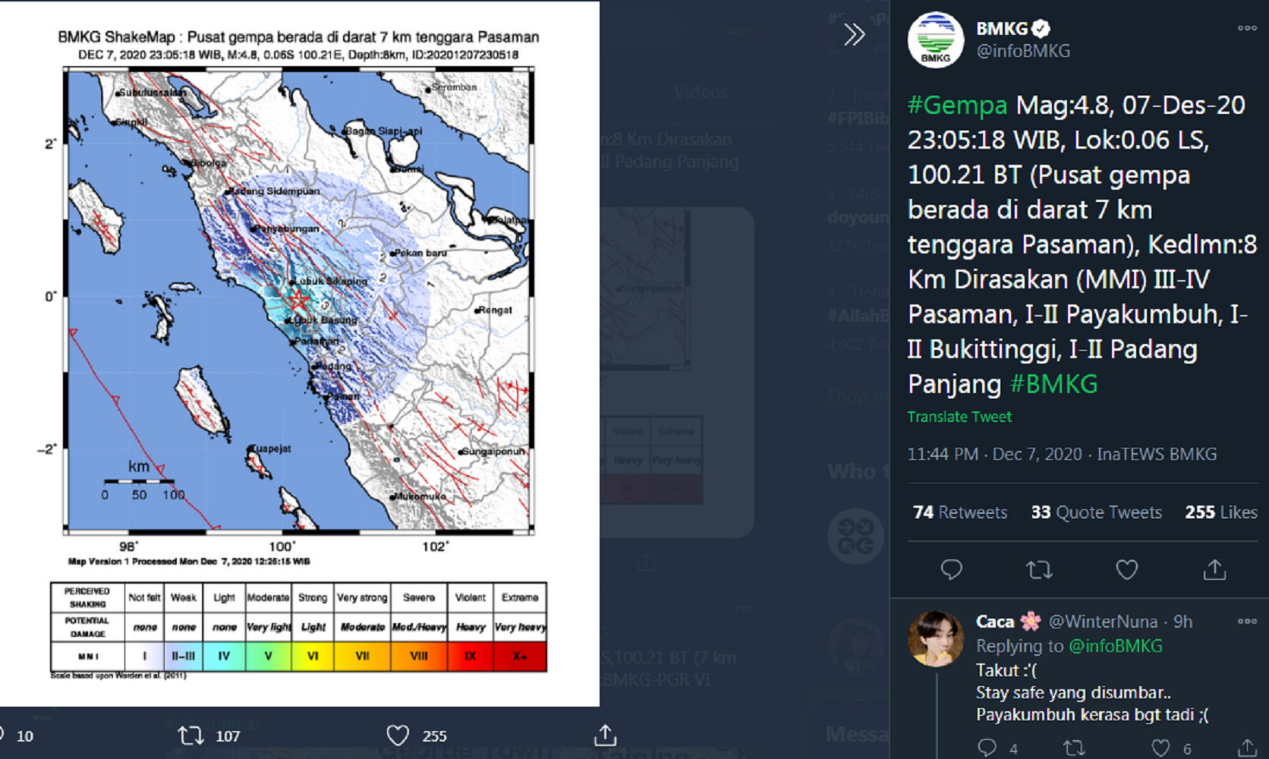Screen dimensions: 1269x759
Task: Open BMKG profile avatar
Action: pyautogui.click(x=935, y=40)
